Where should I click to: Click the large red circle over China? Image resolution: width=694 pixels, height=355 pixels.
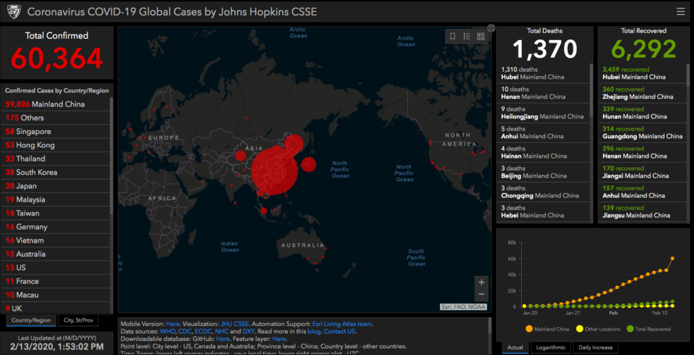pos(274,172)
